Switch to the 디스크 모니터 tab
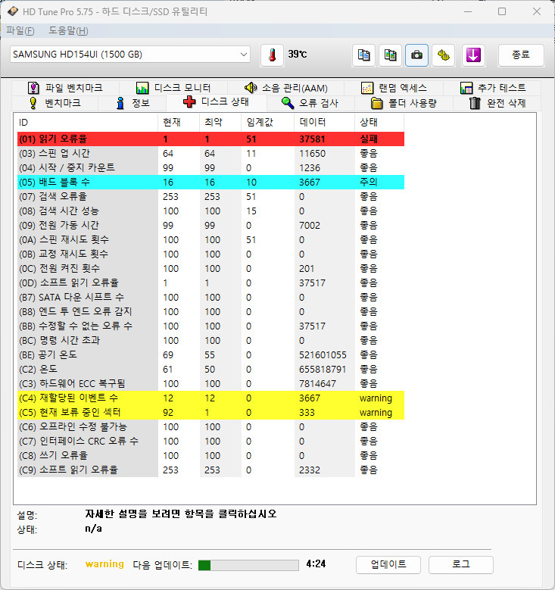555x590 pixels. 173,88
